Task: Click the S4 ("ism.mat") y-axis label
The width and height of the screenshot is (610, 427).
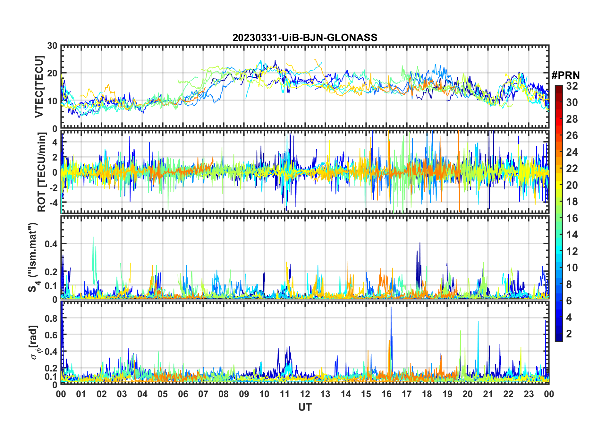Action: tap(33, 257)
